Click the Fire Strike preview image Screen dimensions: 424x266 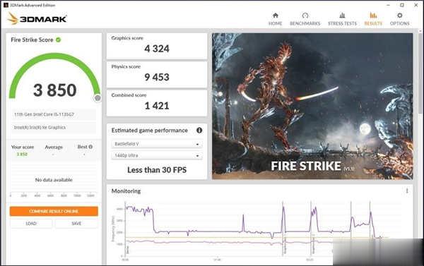pos(312,106)
